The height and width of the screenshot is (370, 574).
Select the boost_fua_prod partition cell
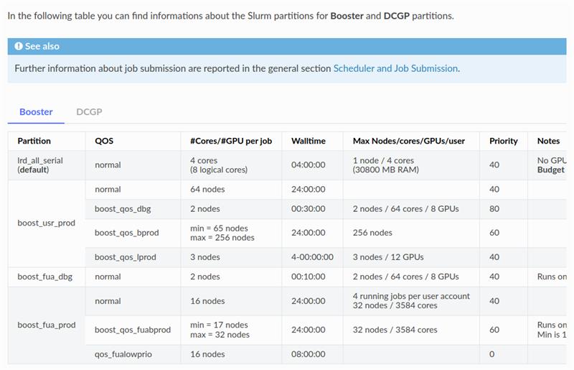[46, 325]
